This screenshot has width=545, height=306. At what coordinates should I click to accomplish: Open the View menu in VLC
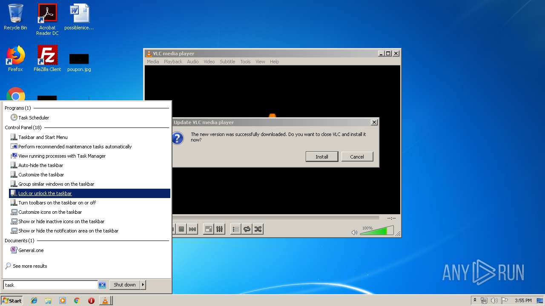click(x=260, y=62)
